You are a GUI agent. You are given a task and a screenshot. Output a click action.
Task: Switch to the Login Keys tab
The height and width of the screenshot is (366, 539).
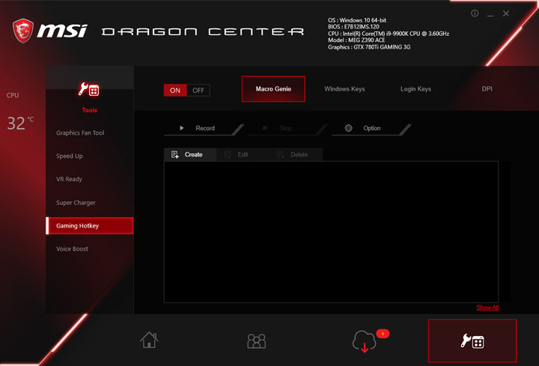tap(415, 89)
